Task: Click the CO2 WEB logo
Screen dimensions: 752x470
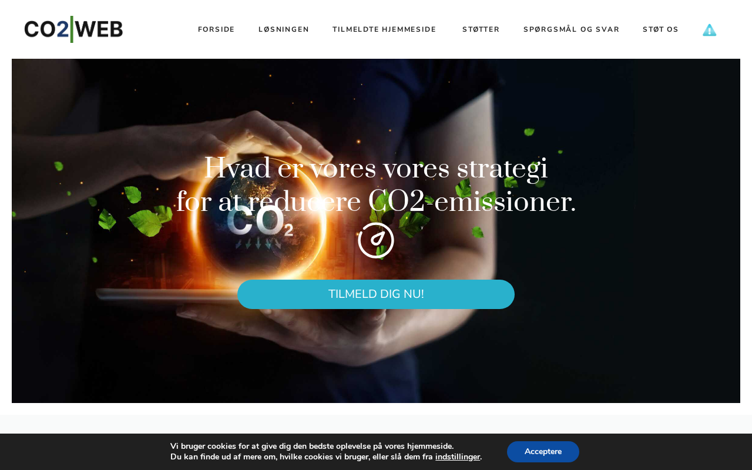Action: 73,29
